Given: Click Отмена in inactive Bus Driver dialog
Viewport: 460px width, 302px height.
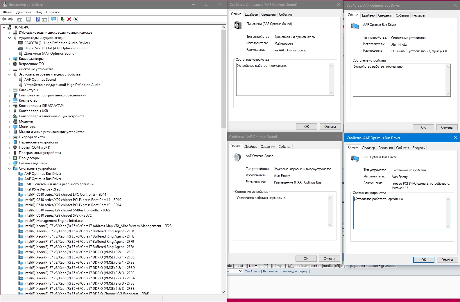Looking at the screenshot, I should [x=447, y=127].
